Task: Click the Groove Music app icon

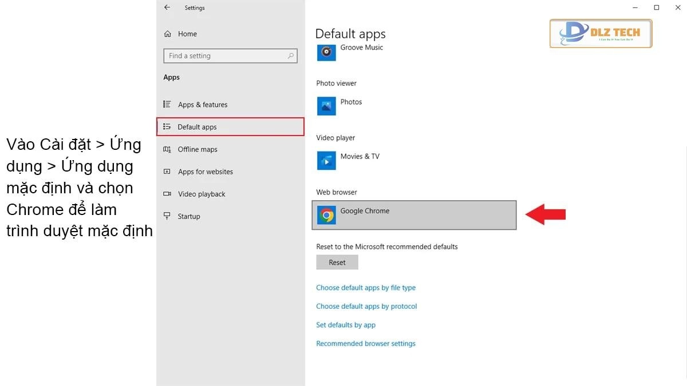Action: tap(326, 52)
